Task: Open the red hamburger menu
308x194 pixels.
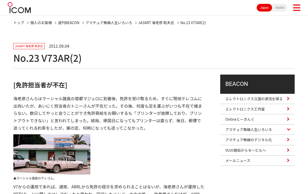Action: pos(296,8)
